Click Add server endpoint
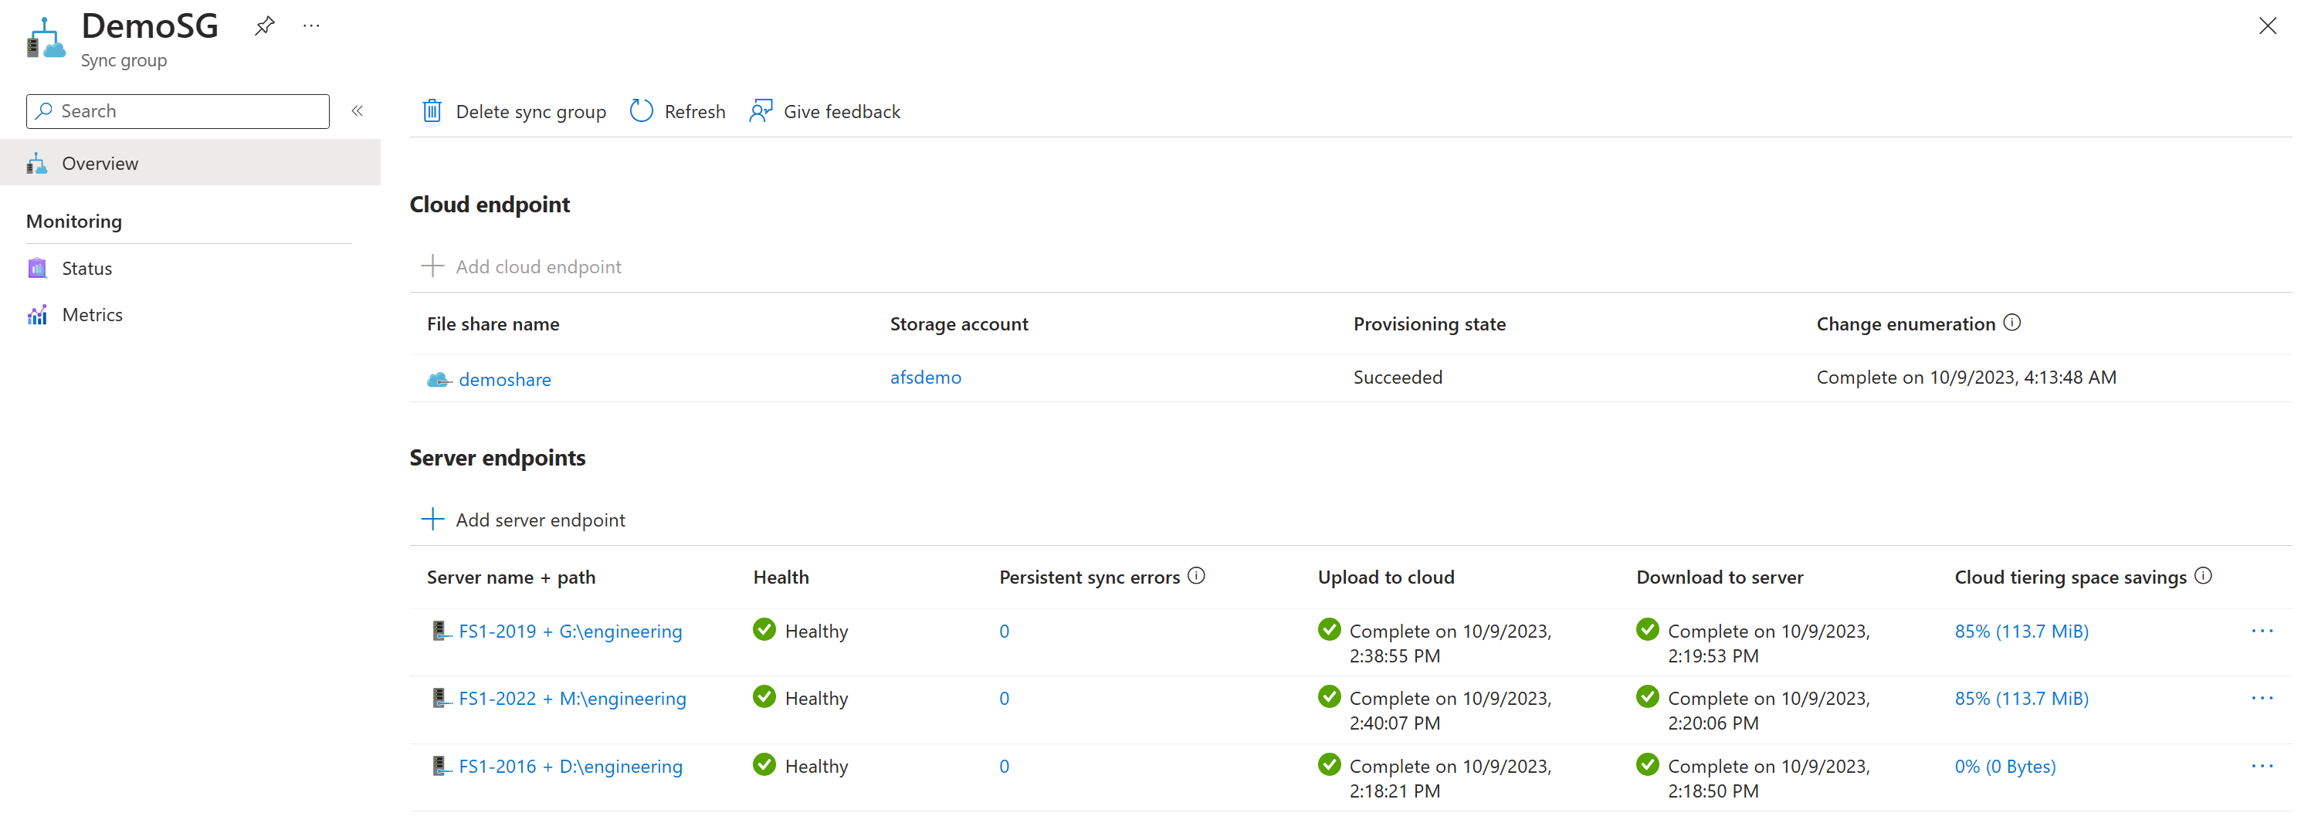This screenshot has width=2308, height=823. [x=540, y=520]
